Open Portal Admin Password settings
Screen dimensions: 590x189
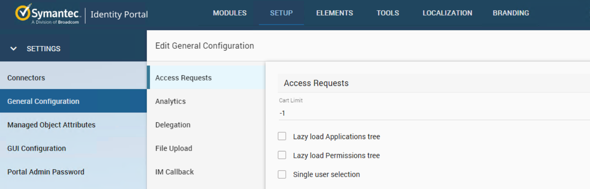tap(46, 172)
